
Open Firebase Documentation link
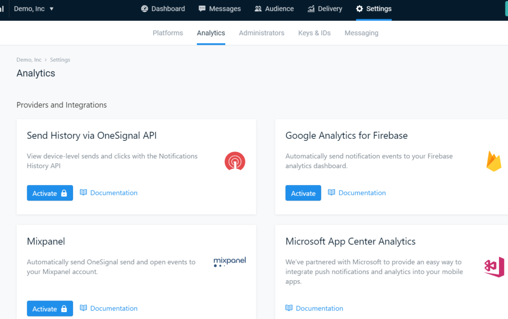(362, 192)
